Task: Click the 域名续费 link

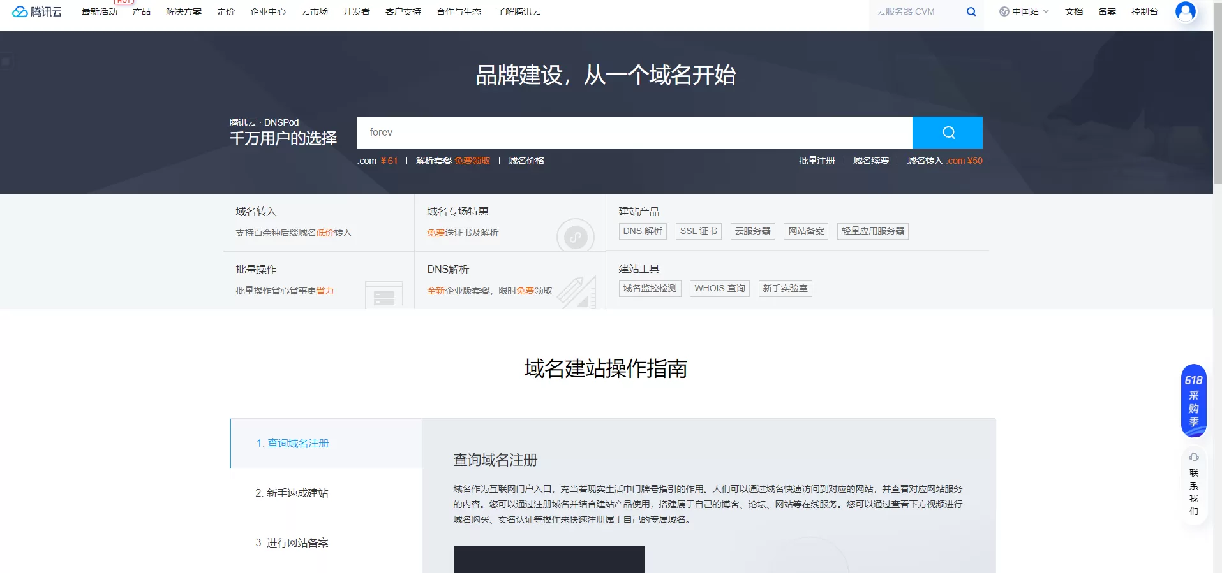Action: pyautogui.click(x=871, y=161)
